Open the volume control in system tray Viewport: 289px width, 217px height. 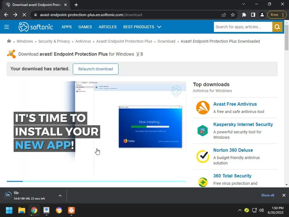[x=261, y=210]
